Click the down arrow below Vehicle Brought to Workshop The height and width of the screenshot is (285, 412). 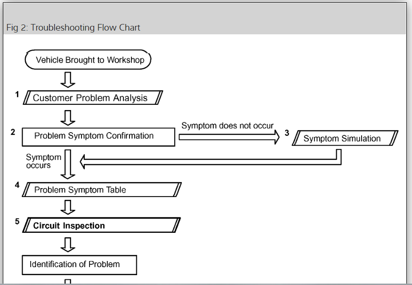coord(69,79)
